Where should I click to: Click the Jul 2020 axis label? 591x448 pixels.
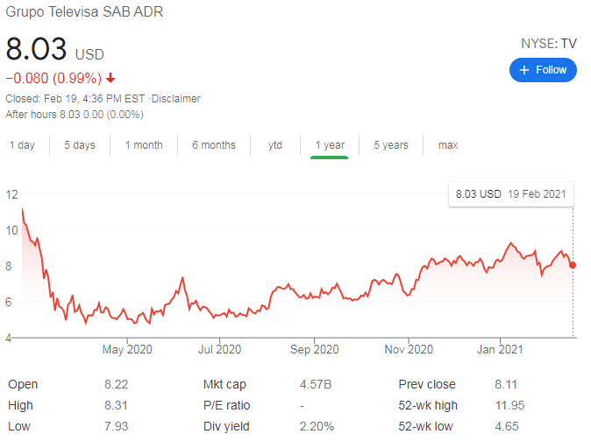(220, 349)
